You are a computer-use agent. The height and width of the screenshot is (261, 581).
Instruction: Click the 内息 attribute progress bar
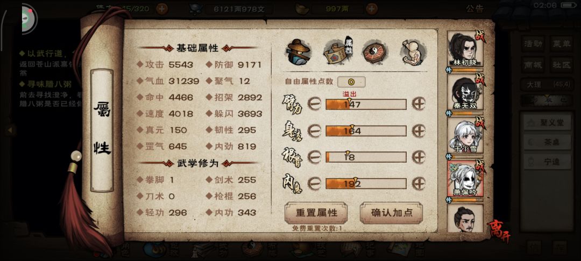click(366, 183)
